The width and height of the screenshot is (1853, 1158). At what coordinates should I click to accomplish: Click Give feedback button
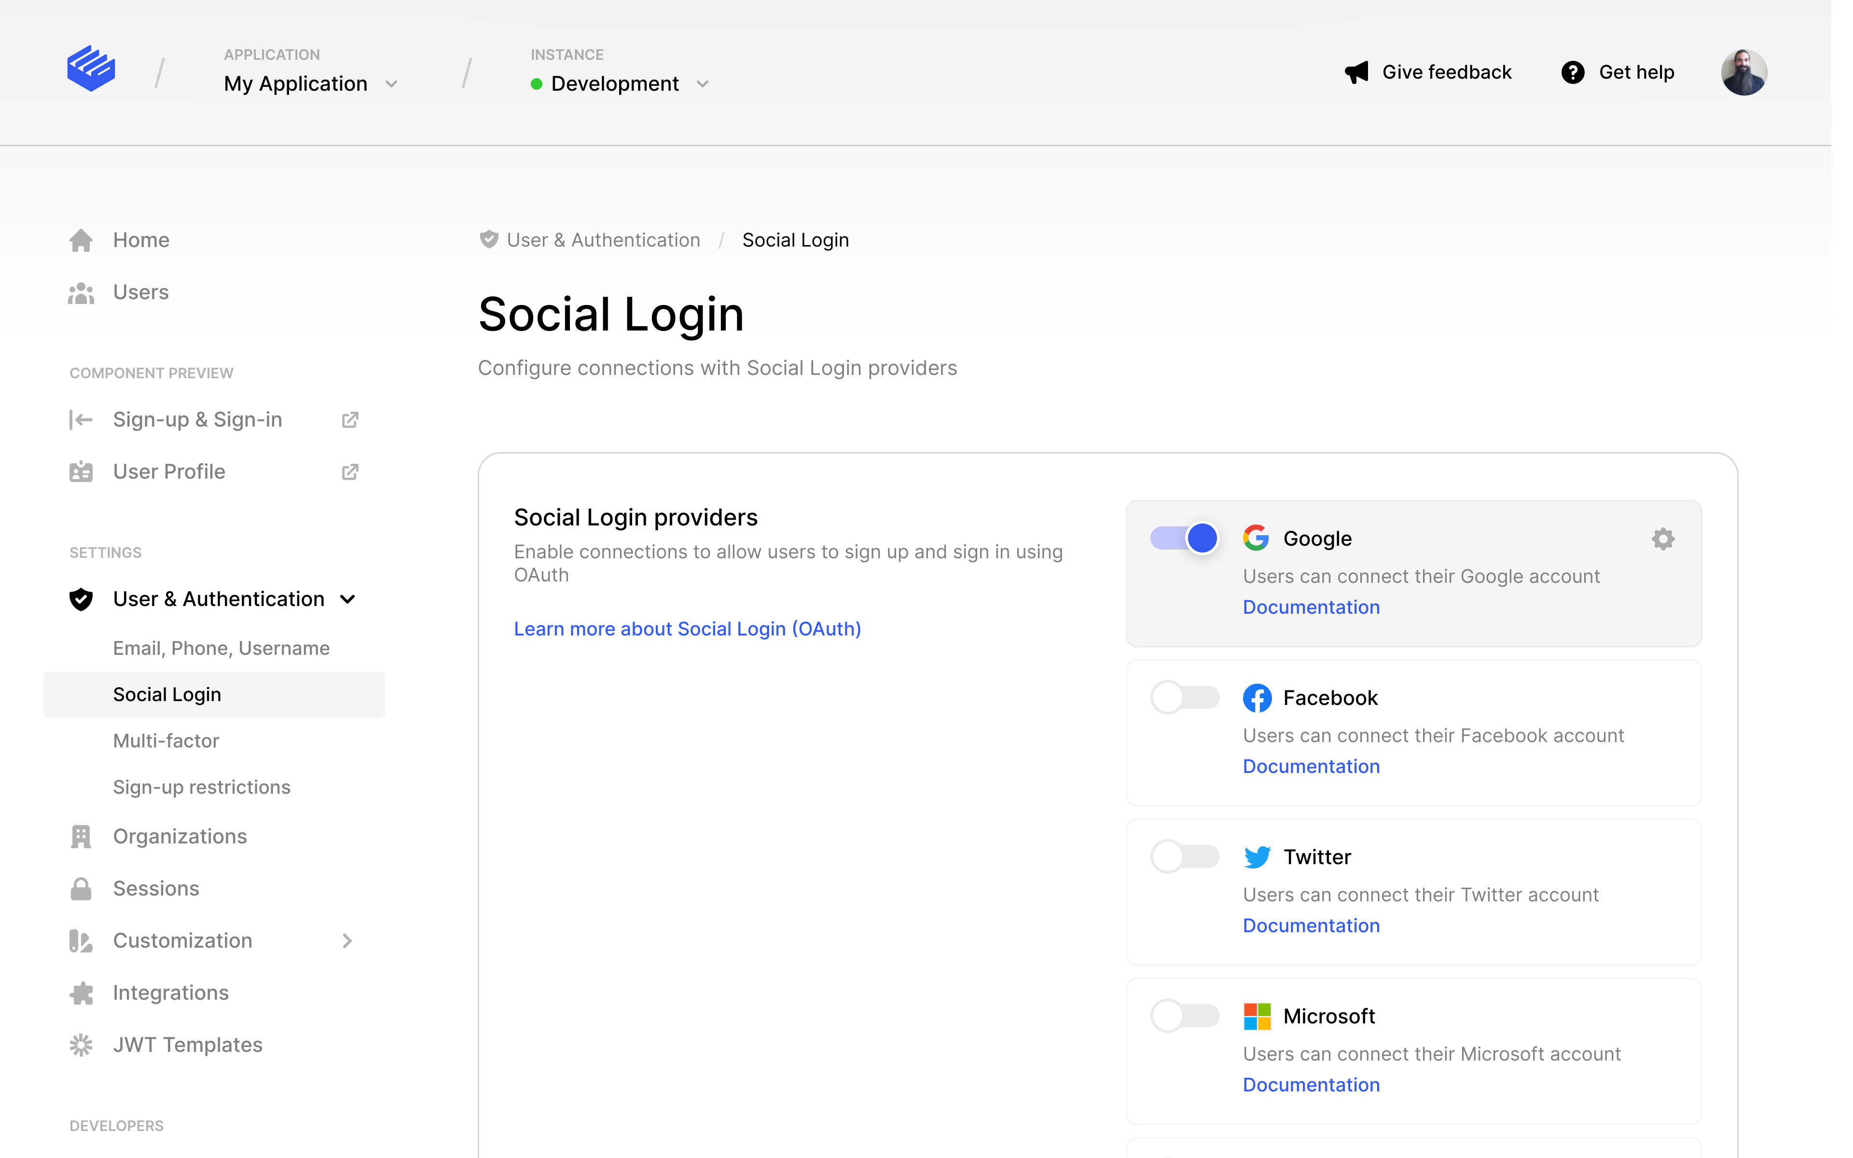(1428, 73)
